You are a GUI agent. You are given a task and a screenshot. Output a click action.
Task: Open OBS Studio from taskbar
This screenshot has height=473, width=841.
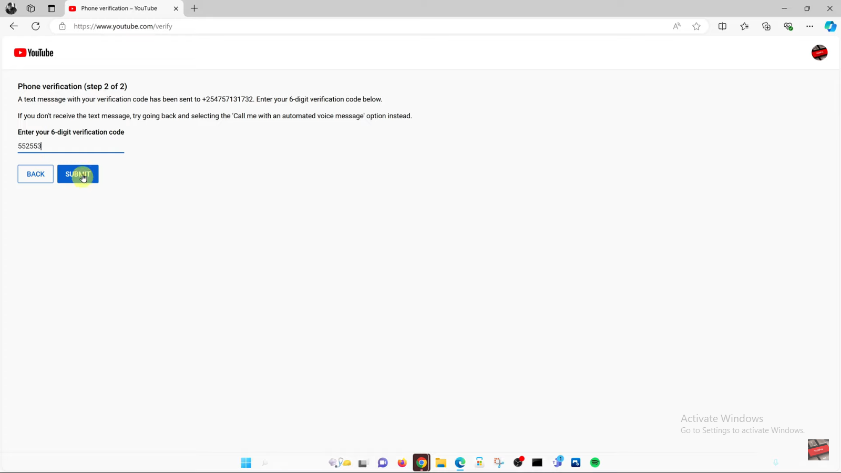519,462
